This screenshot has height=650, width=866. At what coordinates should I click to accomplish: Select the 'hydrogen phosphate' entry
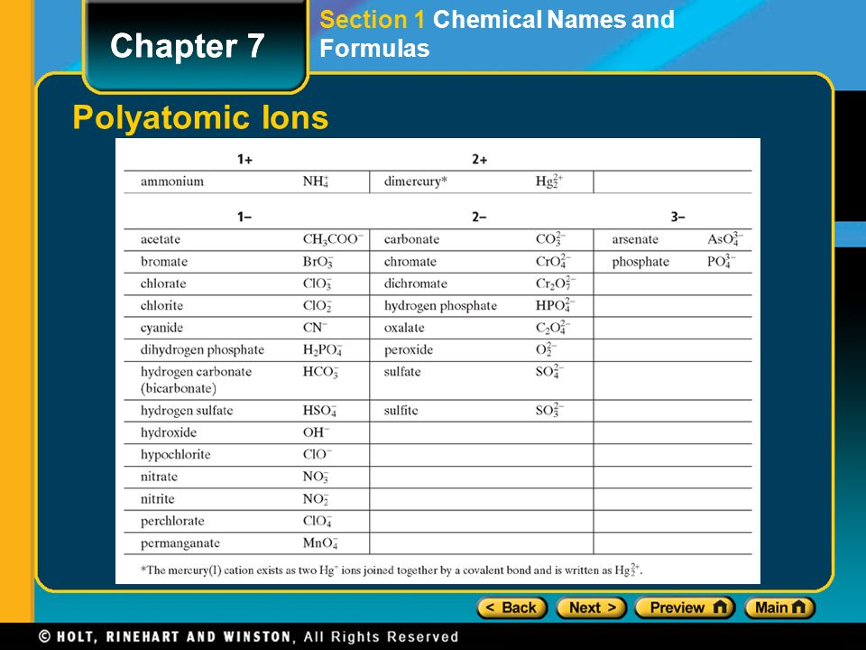[x=440, y=306]
